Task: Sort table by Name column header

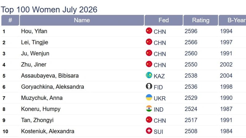Action: click(x=82, y=20)
